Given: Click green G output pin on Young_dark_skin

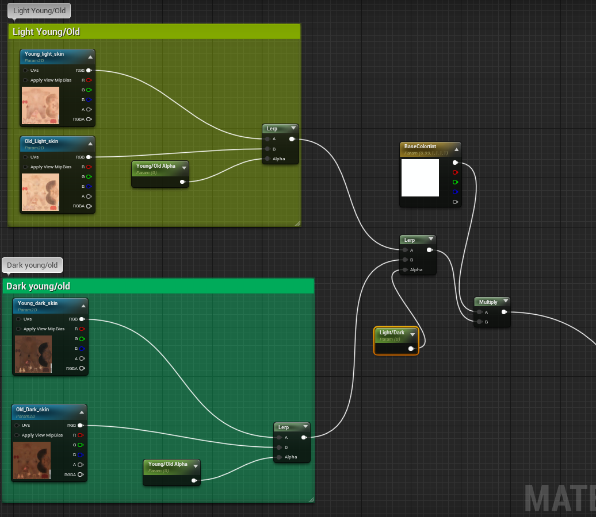Looking at the screenshot, I should (x=82, y=339).
